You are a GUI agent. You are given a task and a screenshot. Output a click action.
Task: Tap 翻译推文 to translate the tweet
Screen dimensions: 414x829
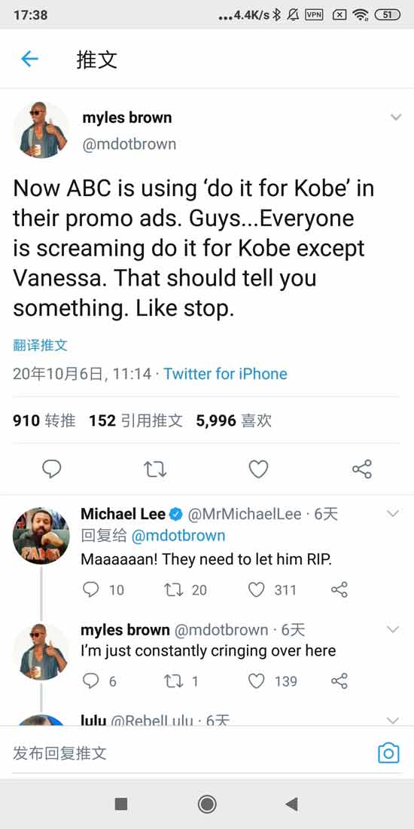[x=40, y=346]
